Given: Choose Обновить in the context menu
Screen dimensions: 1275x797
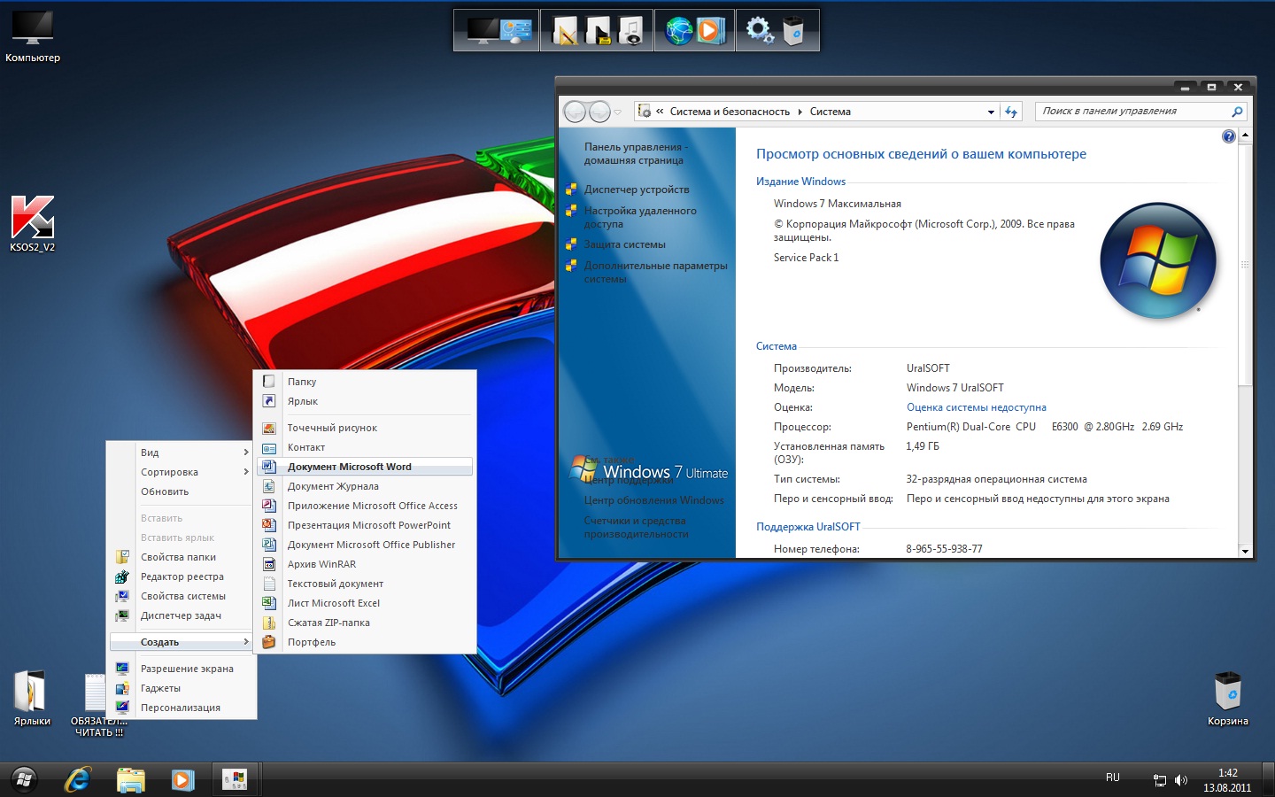Looking at the screenshot, I should [x=182, y=491].
